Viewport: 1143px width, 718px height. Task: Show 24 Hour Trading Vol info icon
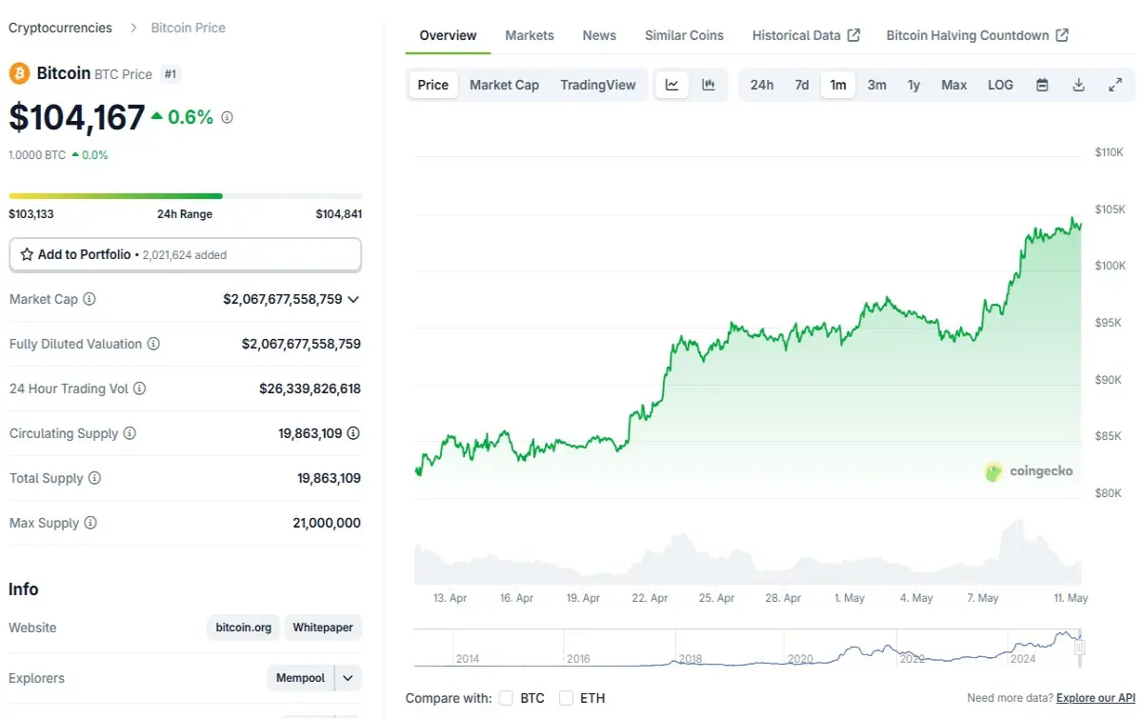pyautogui.click(x=140, y=389)
